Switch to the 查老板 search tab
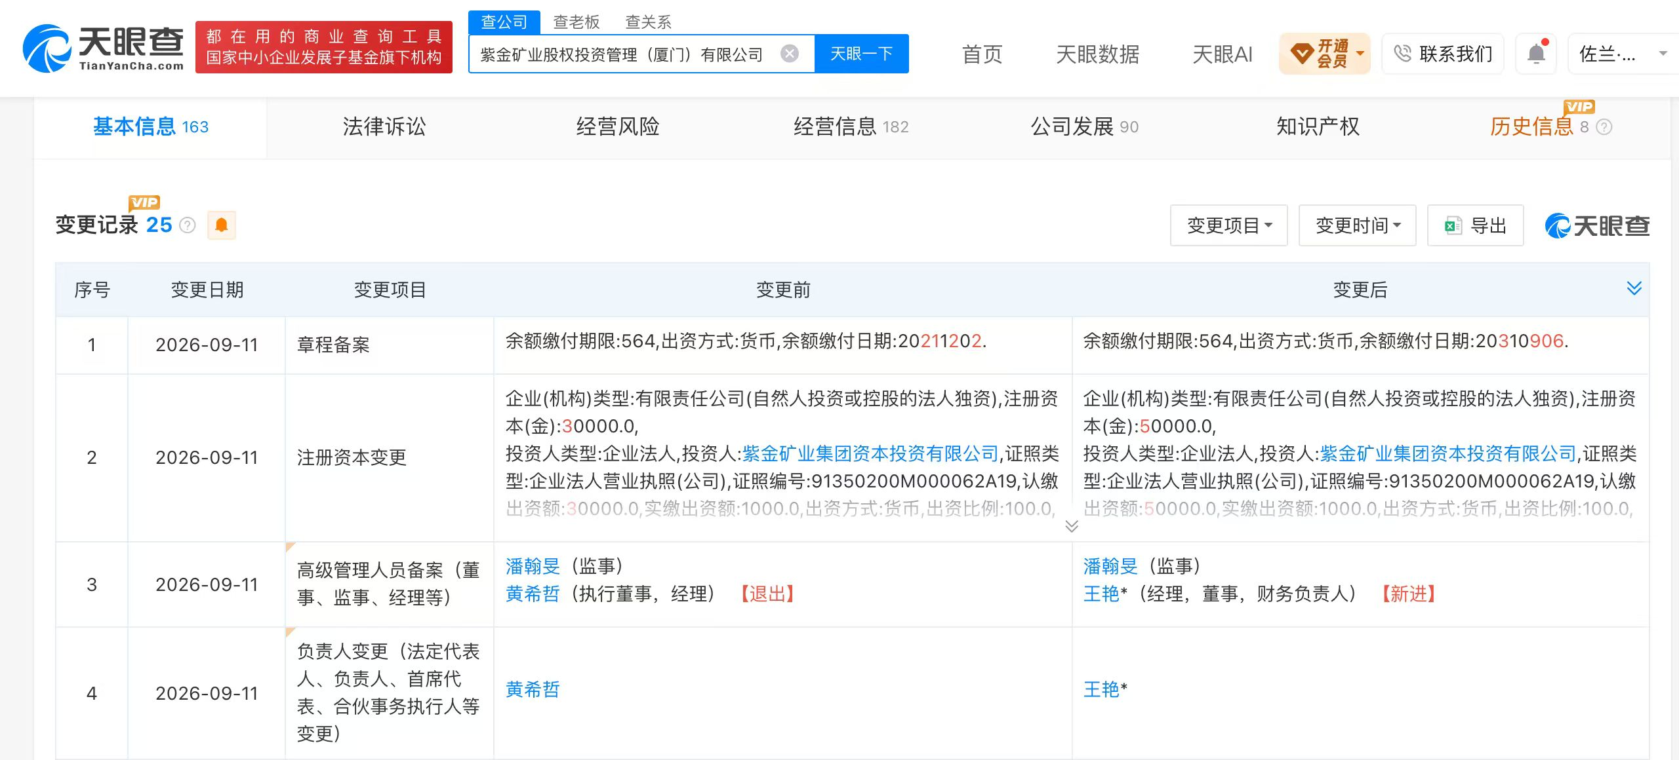 [x=577, y=22]
